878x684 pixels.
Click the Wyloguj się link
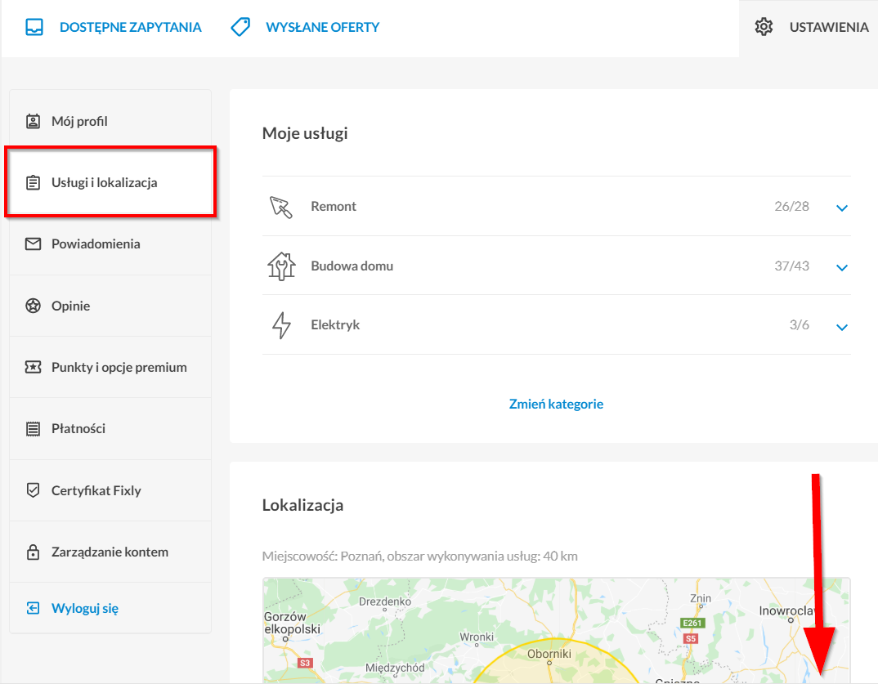click(x=84, y=609)
